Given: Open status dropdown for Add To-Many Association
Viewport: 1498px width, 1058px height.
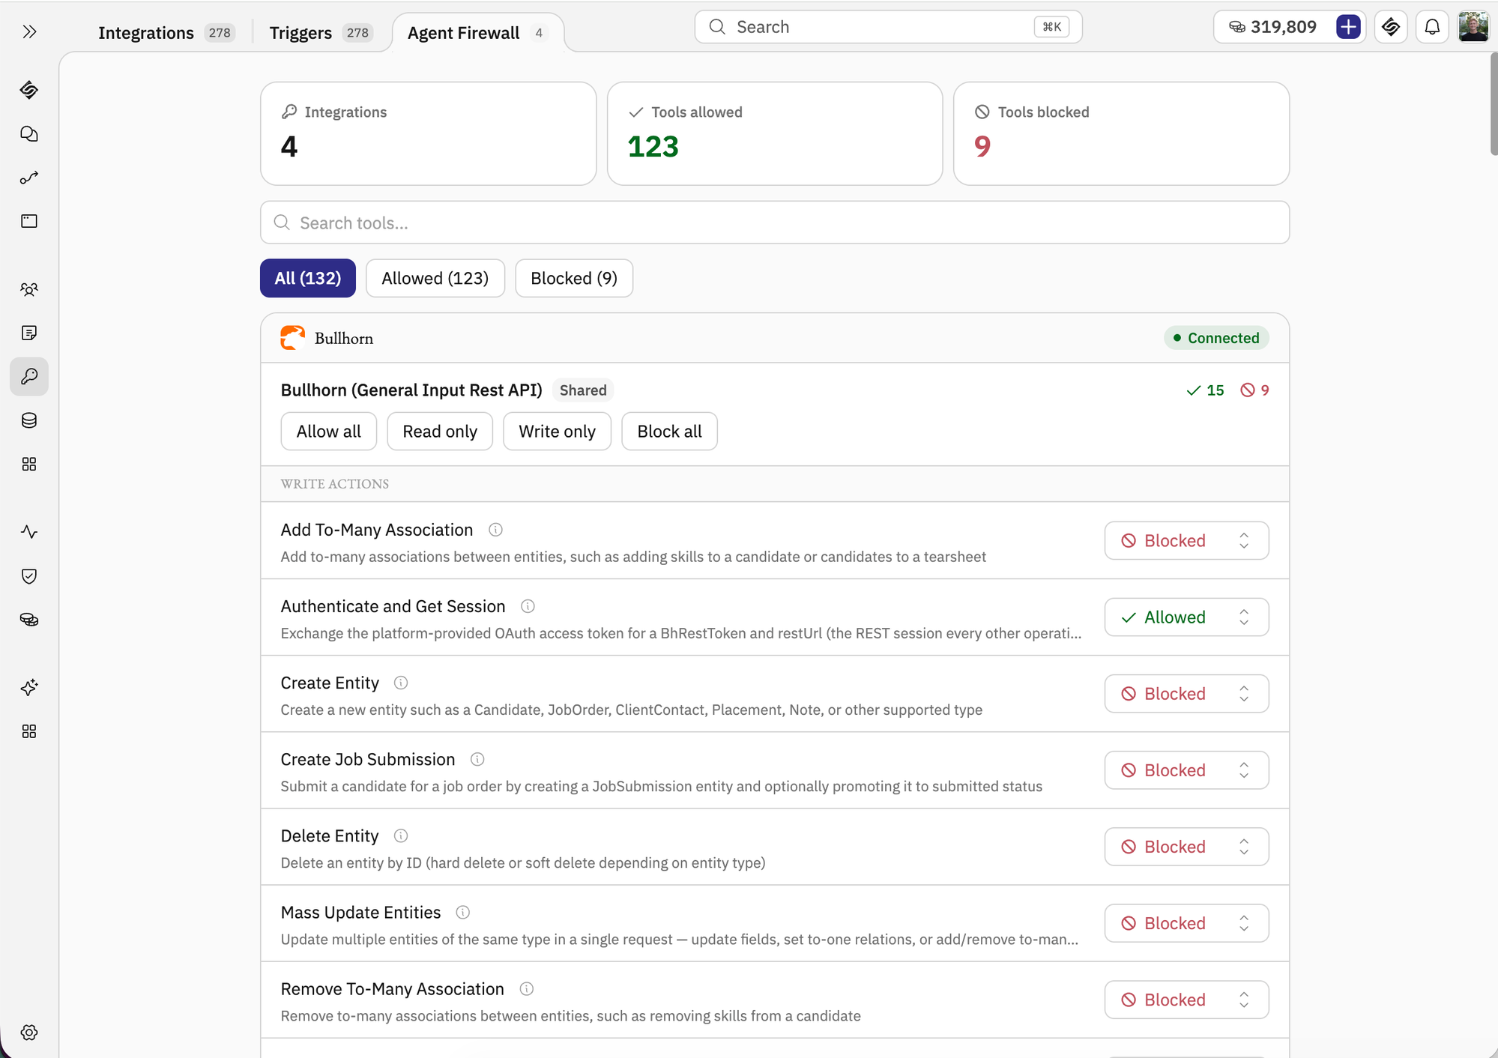Looking at the screenshot, I should click(x=1186, y=540).
